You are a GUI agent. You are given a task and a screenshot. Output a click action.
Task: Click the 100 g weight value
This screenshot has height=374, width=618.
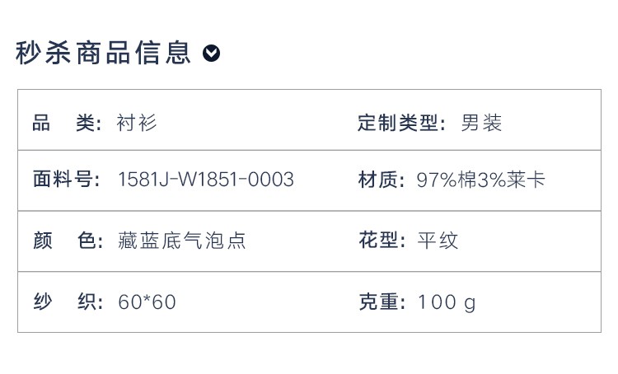[447, 302]
